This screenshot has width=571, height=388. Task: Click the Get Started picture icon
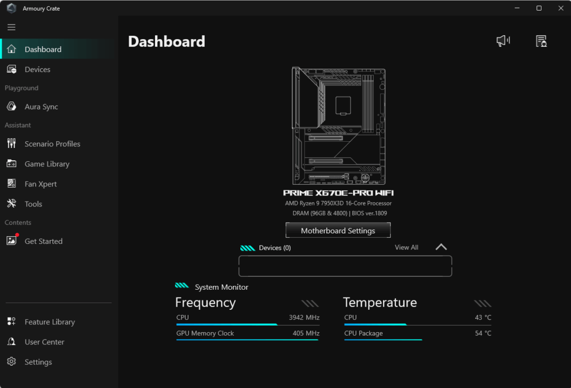pyautogui.click(x=11, y=240)
